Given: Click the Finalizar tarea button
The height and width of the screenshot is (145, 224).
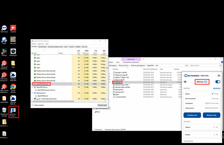Looking at the screenshot, I should 102,105.
